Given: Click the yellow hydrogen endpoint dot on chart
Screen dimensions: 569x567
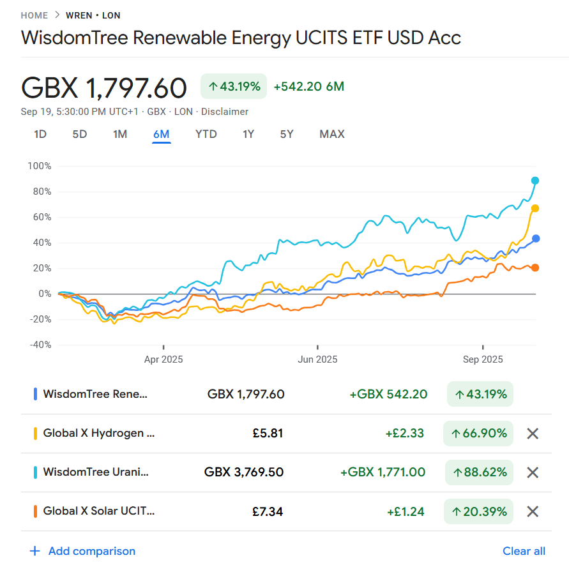Looking at the screenshot, I should click(x=535, y=208).
